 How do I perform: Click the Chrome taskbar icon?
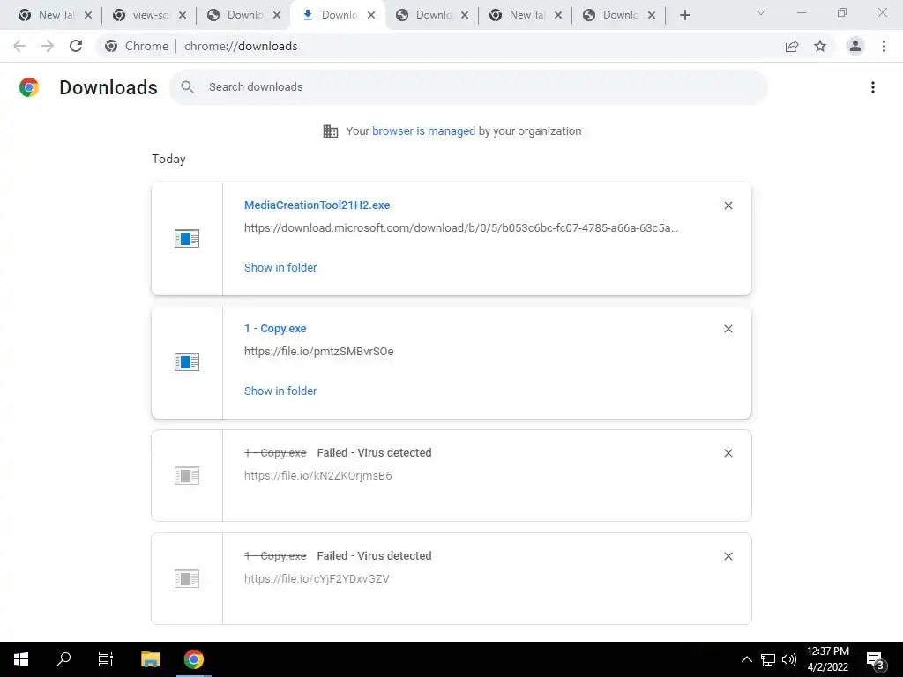pos(194,659)
